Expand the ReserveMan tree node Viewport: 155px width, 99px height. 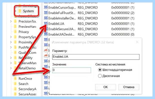tap(11, 63)
